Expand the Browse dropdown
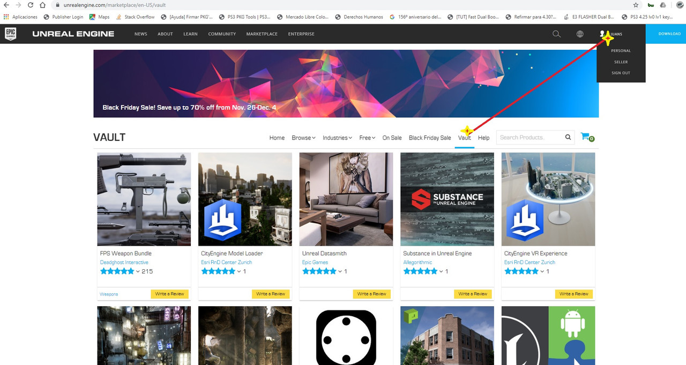The width and height of the screenshot is (686, 365). [x=303, y=138]
